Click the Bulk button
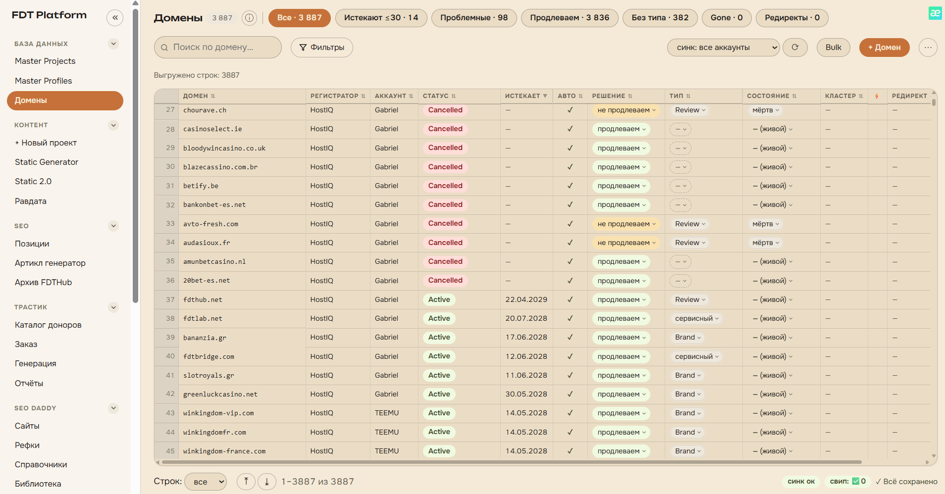Viewport: 945px width, 494px height. click(x=834, y=48)
